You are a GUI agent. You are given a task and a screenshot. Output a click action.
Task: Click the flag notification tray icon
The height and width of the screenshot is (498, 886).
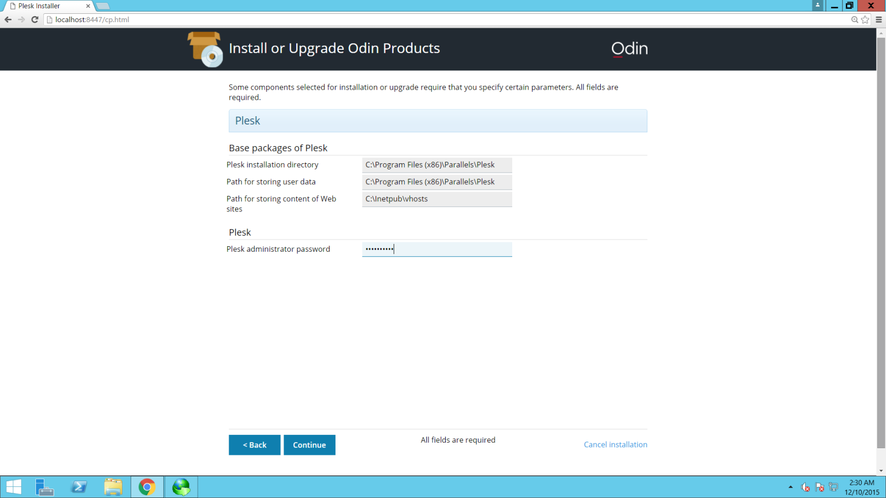820,487
